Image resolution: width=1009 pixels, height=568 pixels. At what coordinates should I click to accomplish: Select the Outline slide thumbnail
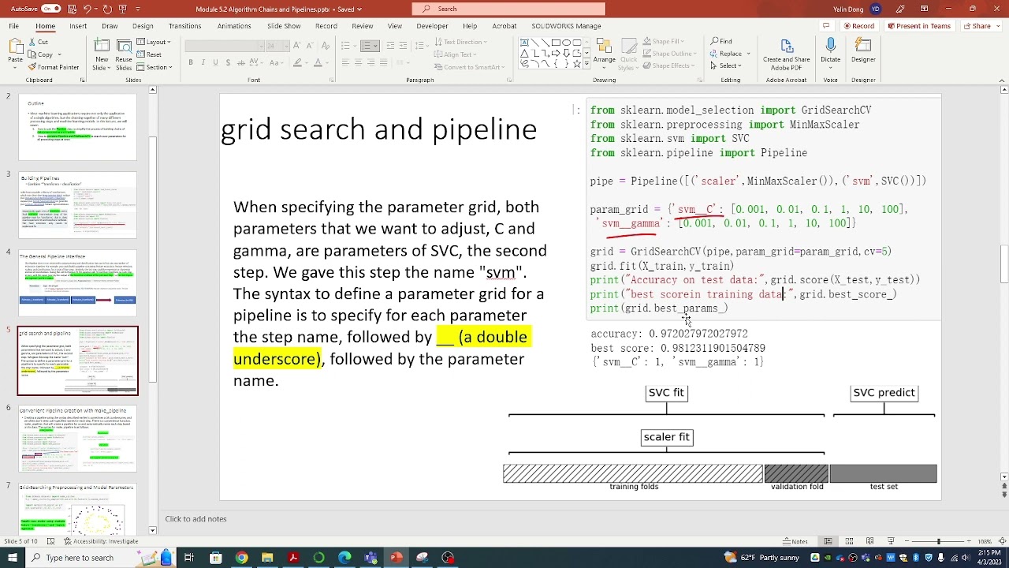78,128
